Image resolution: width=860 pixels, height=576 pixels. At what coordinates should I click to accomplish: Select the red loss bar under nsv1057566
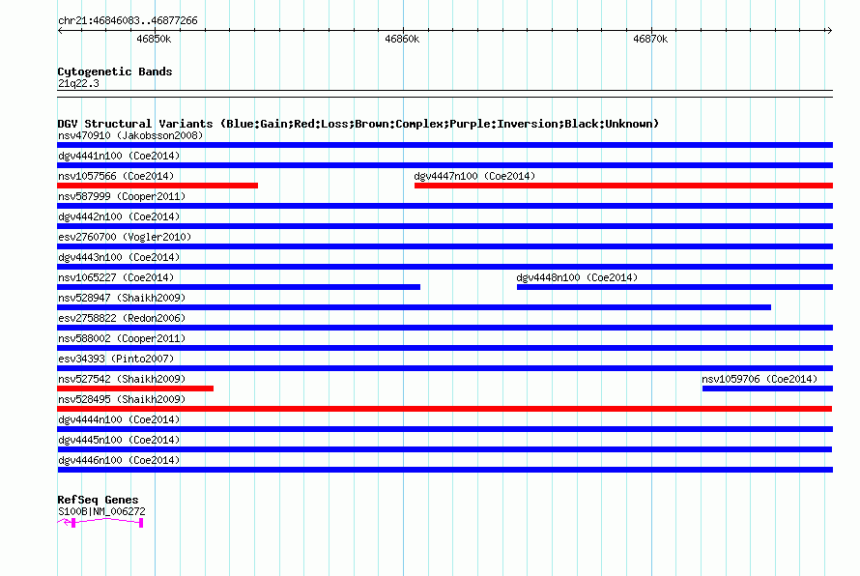158,186
